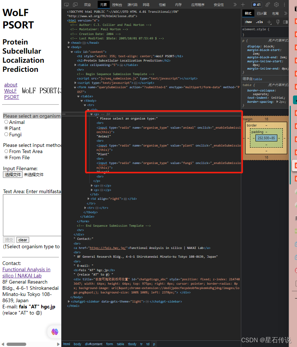The image size is (297, 347).
Task: Click the paintbrush rendering emulation icon
Action: (278, 22)
